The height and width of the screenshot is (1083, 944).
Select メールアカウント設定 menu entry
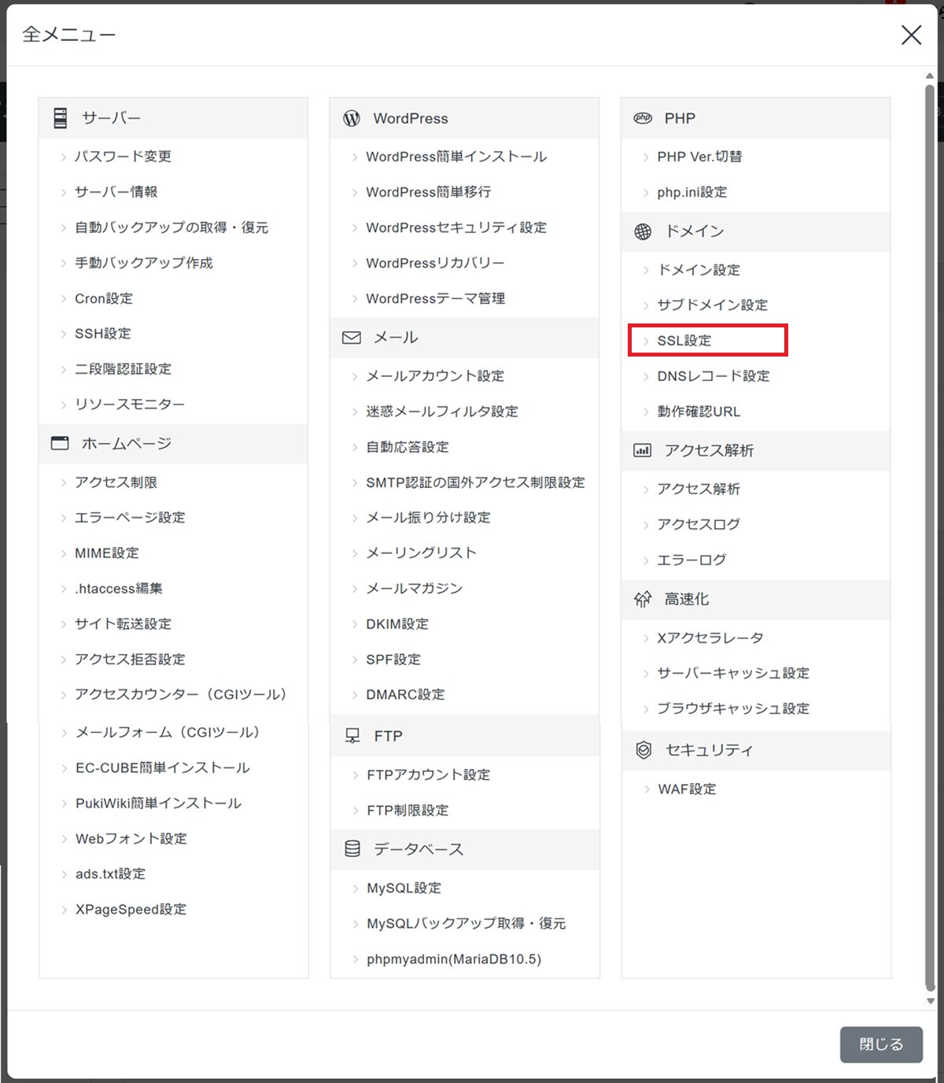(435, 376)
